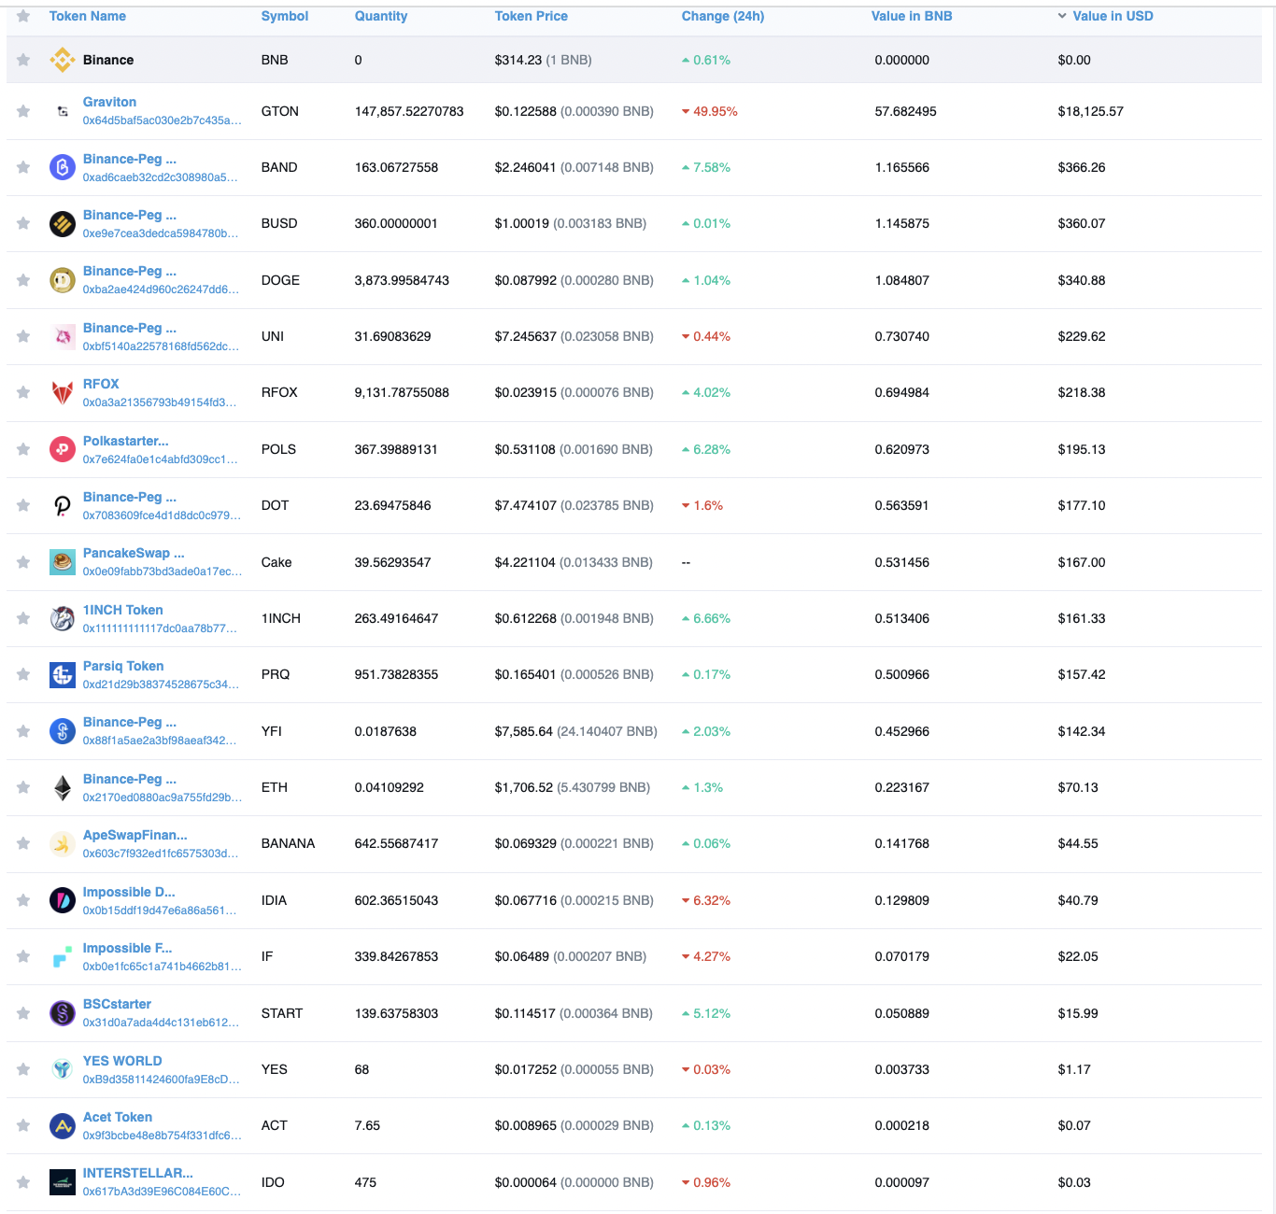Toggle the favorite star for BAND

click(23, 167)
